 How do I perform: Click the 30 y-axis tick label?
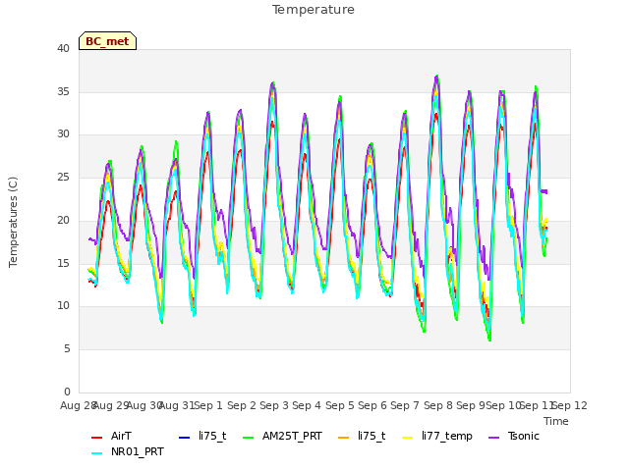tap(63, 134)
